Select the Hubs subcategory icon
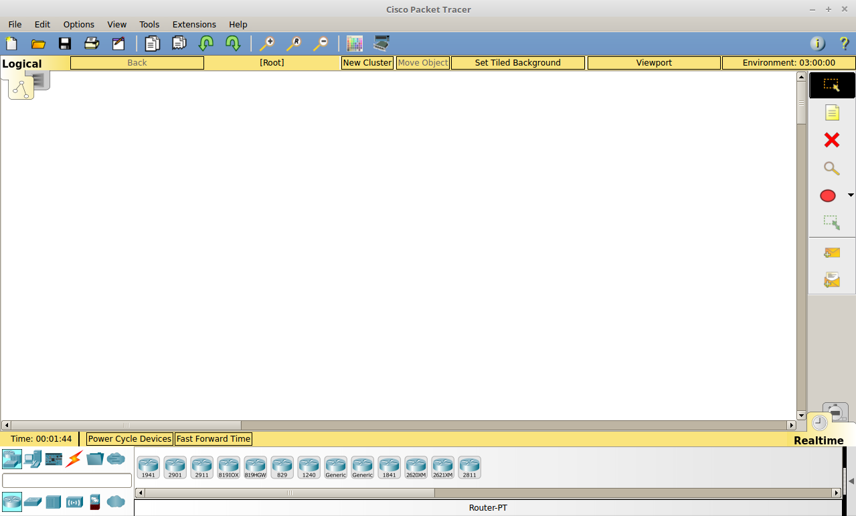The image size is (856, 516). pos(54,501)
